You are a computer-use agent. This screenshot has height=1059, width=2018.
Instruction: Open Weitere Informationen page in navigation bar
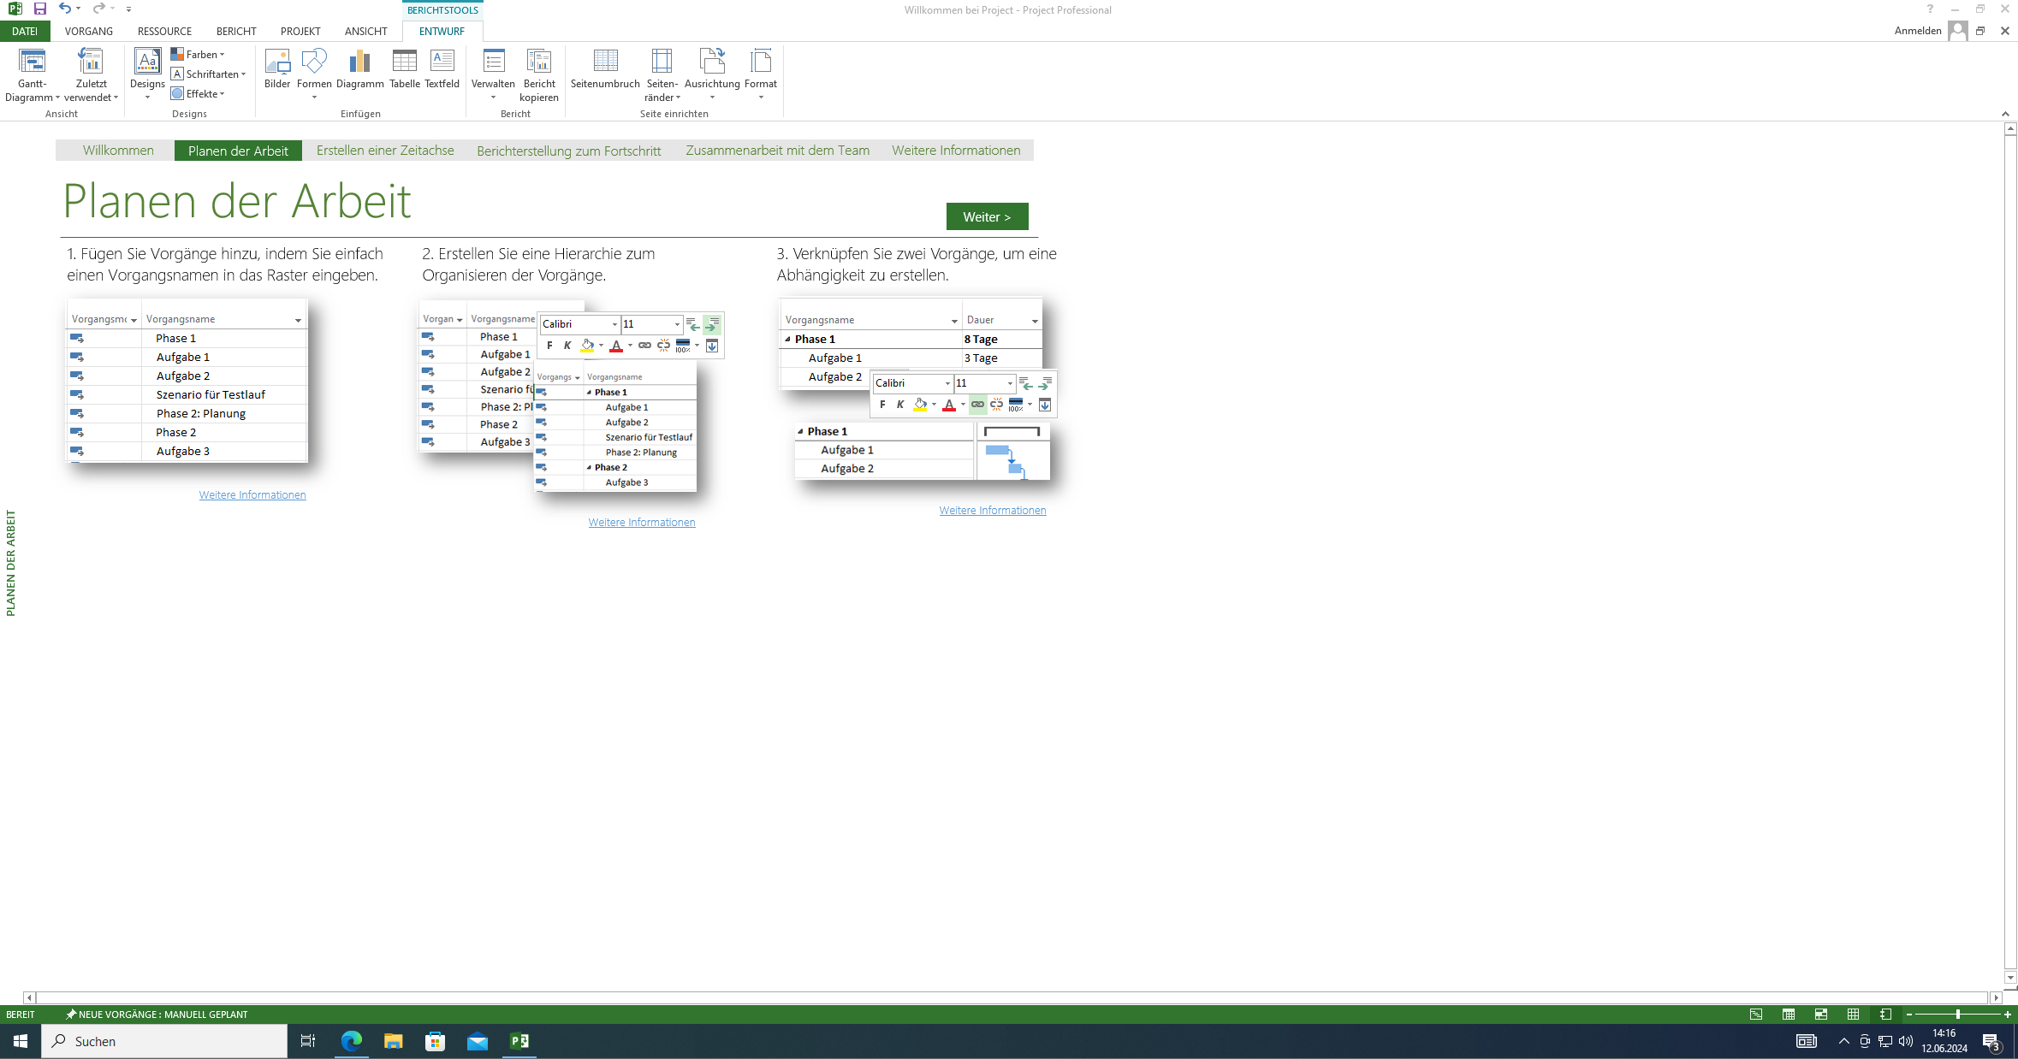pyautogui.click(x=956, y=151)
